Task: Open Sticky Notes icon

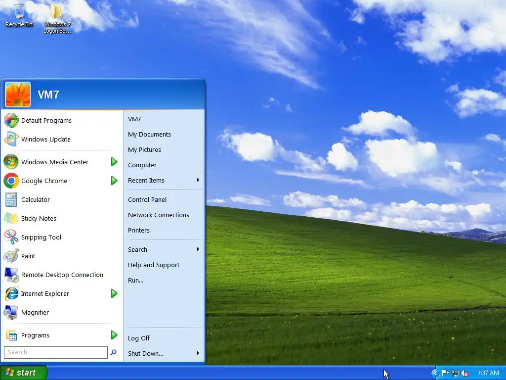Action: [11, 218]
